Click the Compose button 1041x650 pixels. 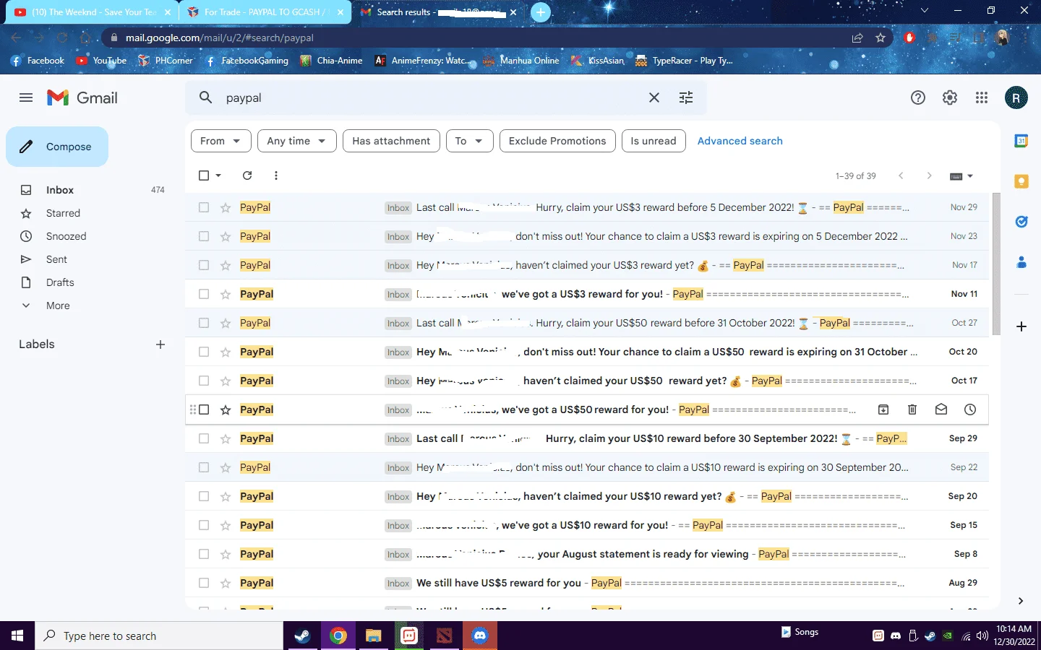(57, 147)
